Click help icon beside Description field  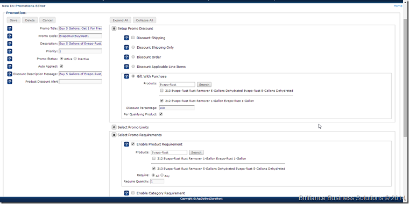click(10, 43)
